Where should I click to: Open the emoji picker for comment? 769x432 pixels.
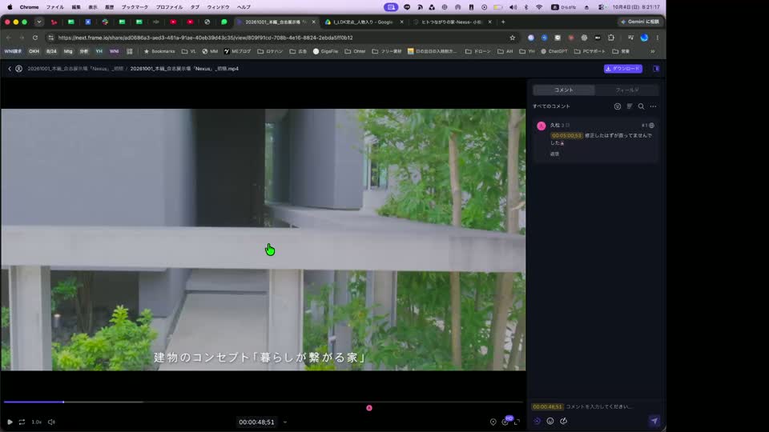pyautogui.click(x=550, y=422)
